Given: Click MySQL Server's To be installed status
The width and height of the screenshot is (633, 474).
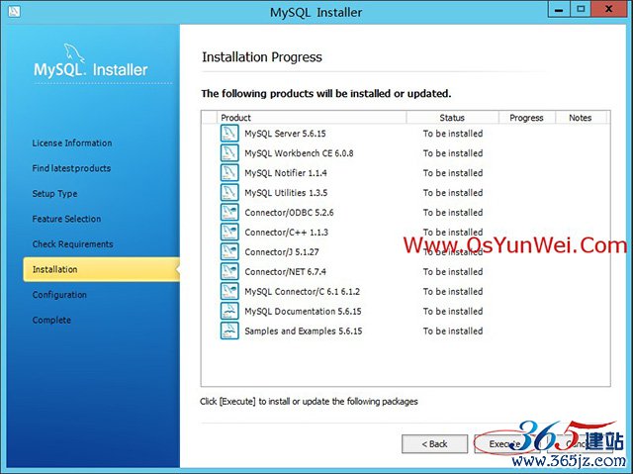Looking at the screenshot, I should (453, 134).
